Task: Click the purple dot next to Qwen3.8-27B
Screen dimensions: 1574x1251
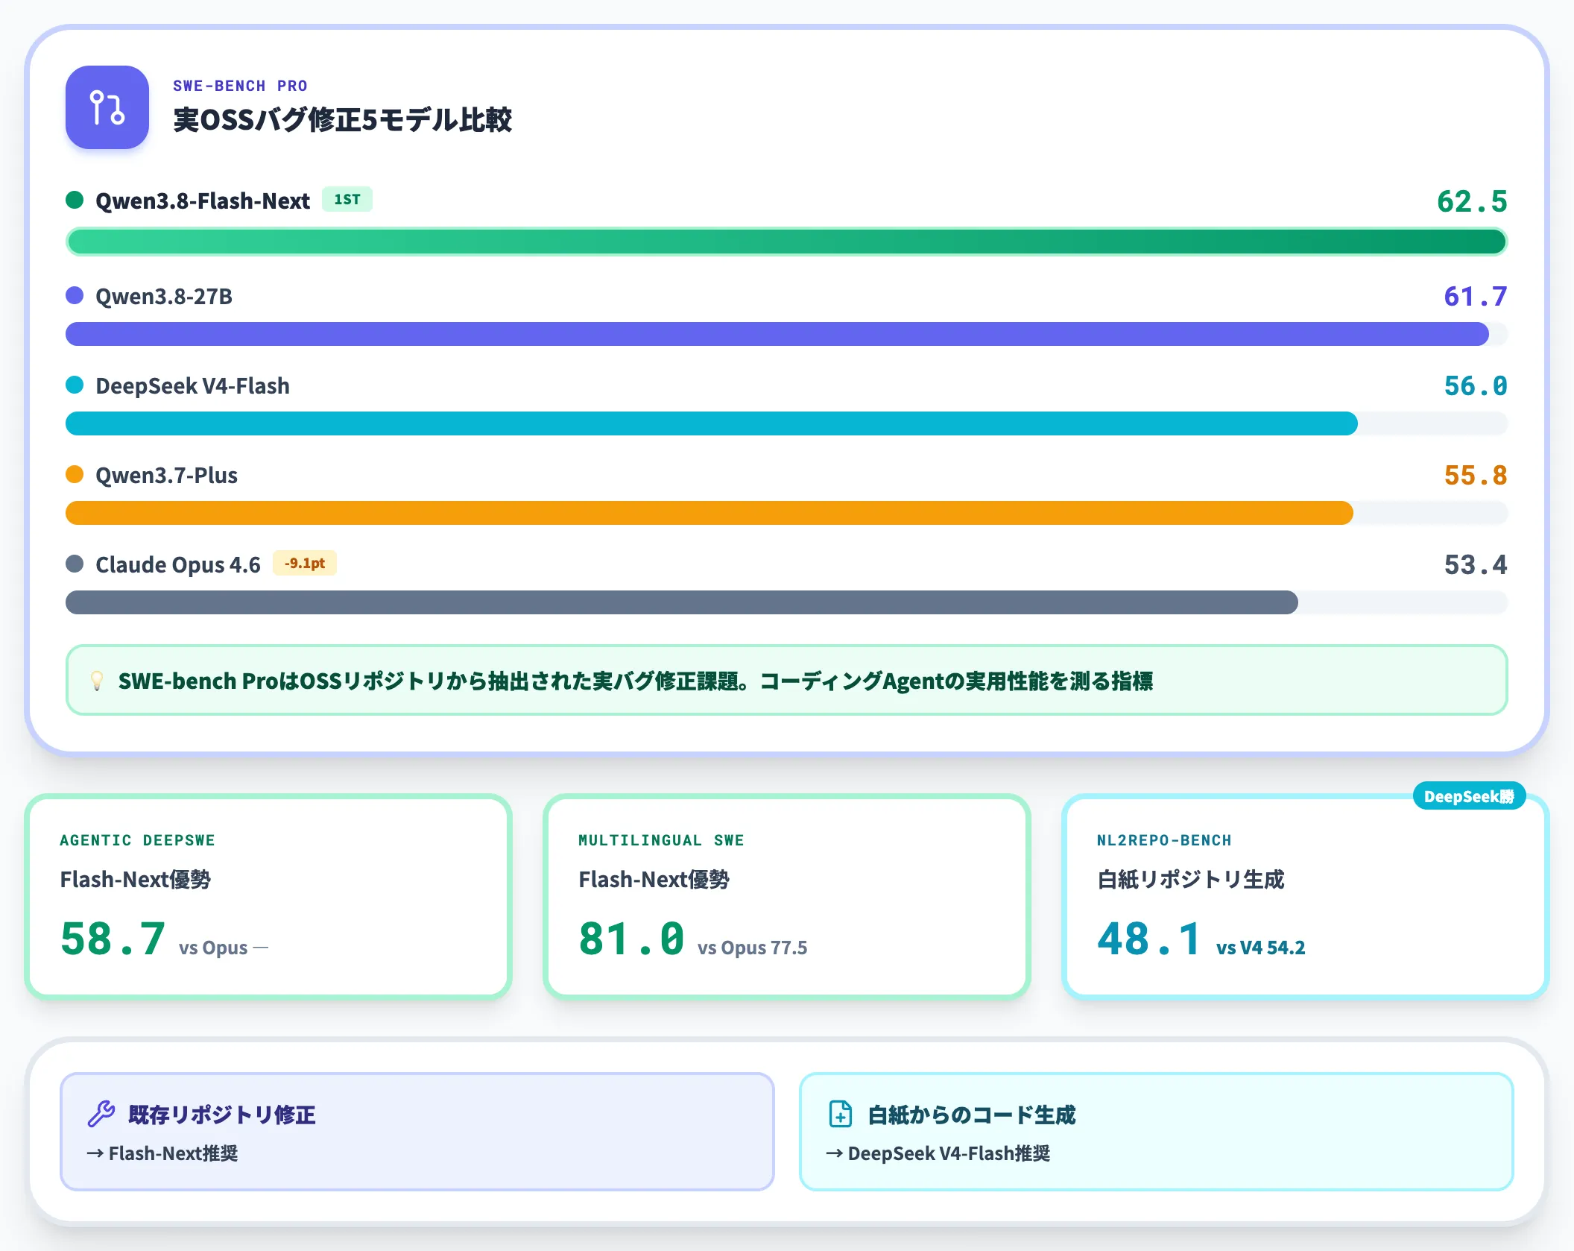Action: pos(75,295)
